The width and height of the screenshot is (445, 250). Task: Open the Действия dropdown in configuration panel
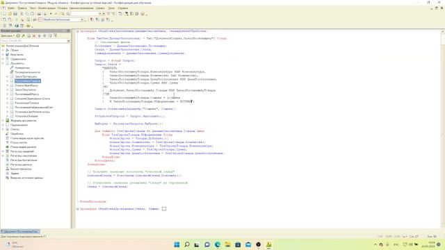(8, 36)
